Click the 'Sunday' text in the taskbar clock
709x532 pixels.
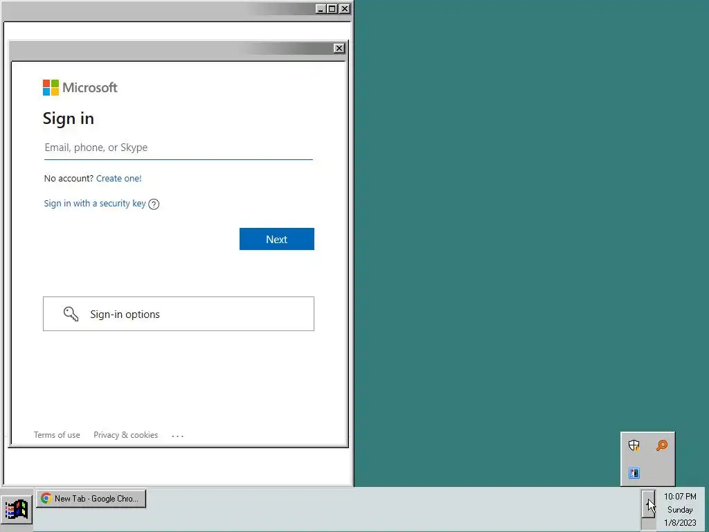tap(680, 510)
